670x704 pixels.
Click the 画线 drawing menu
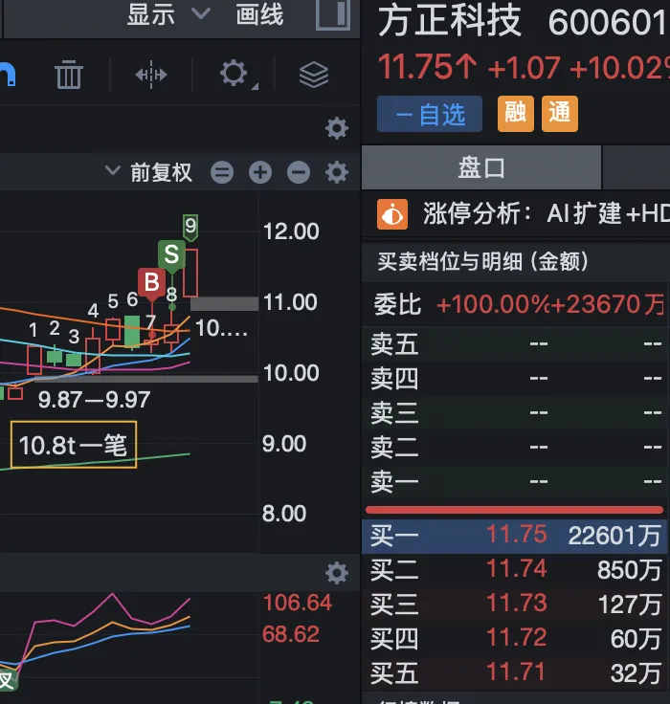(259, 14)
